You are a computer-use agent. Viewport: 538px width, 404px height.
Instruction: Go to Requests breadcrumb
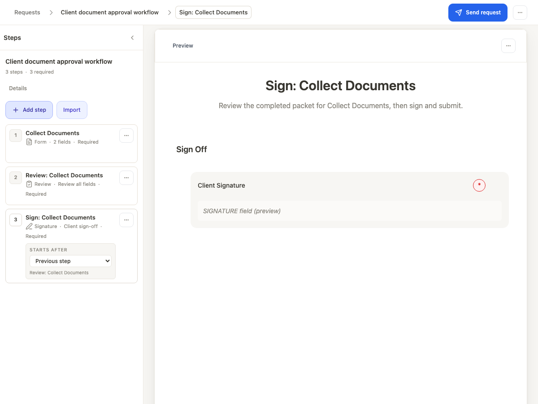pos(27,13)
